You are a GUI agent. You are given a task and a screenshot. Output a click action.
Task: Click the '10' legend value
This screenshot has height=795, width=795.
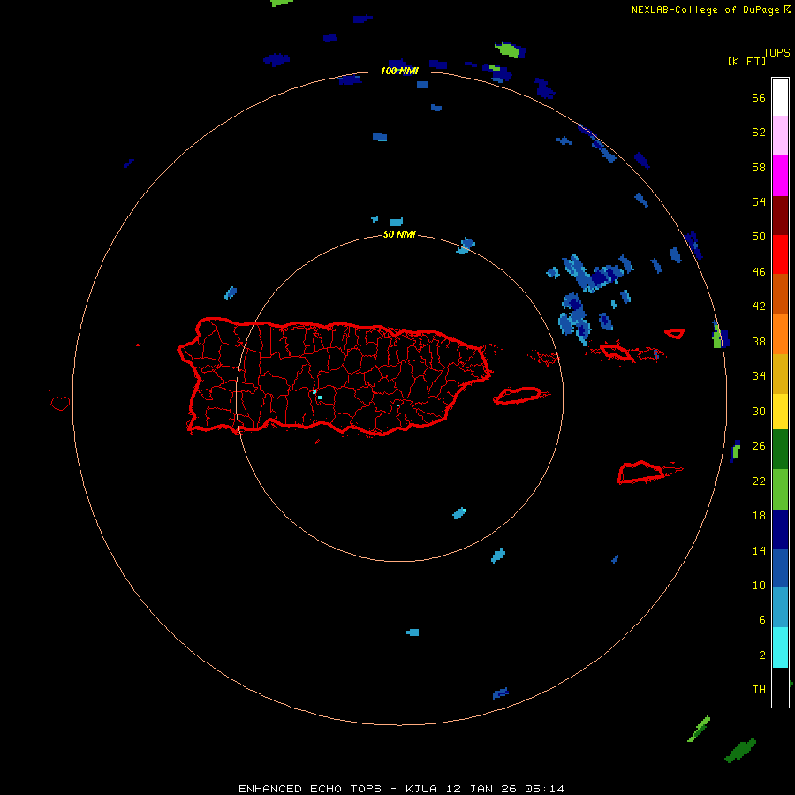759,586
